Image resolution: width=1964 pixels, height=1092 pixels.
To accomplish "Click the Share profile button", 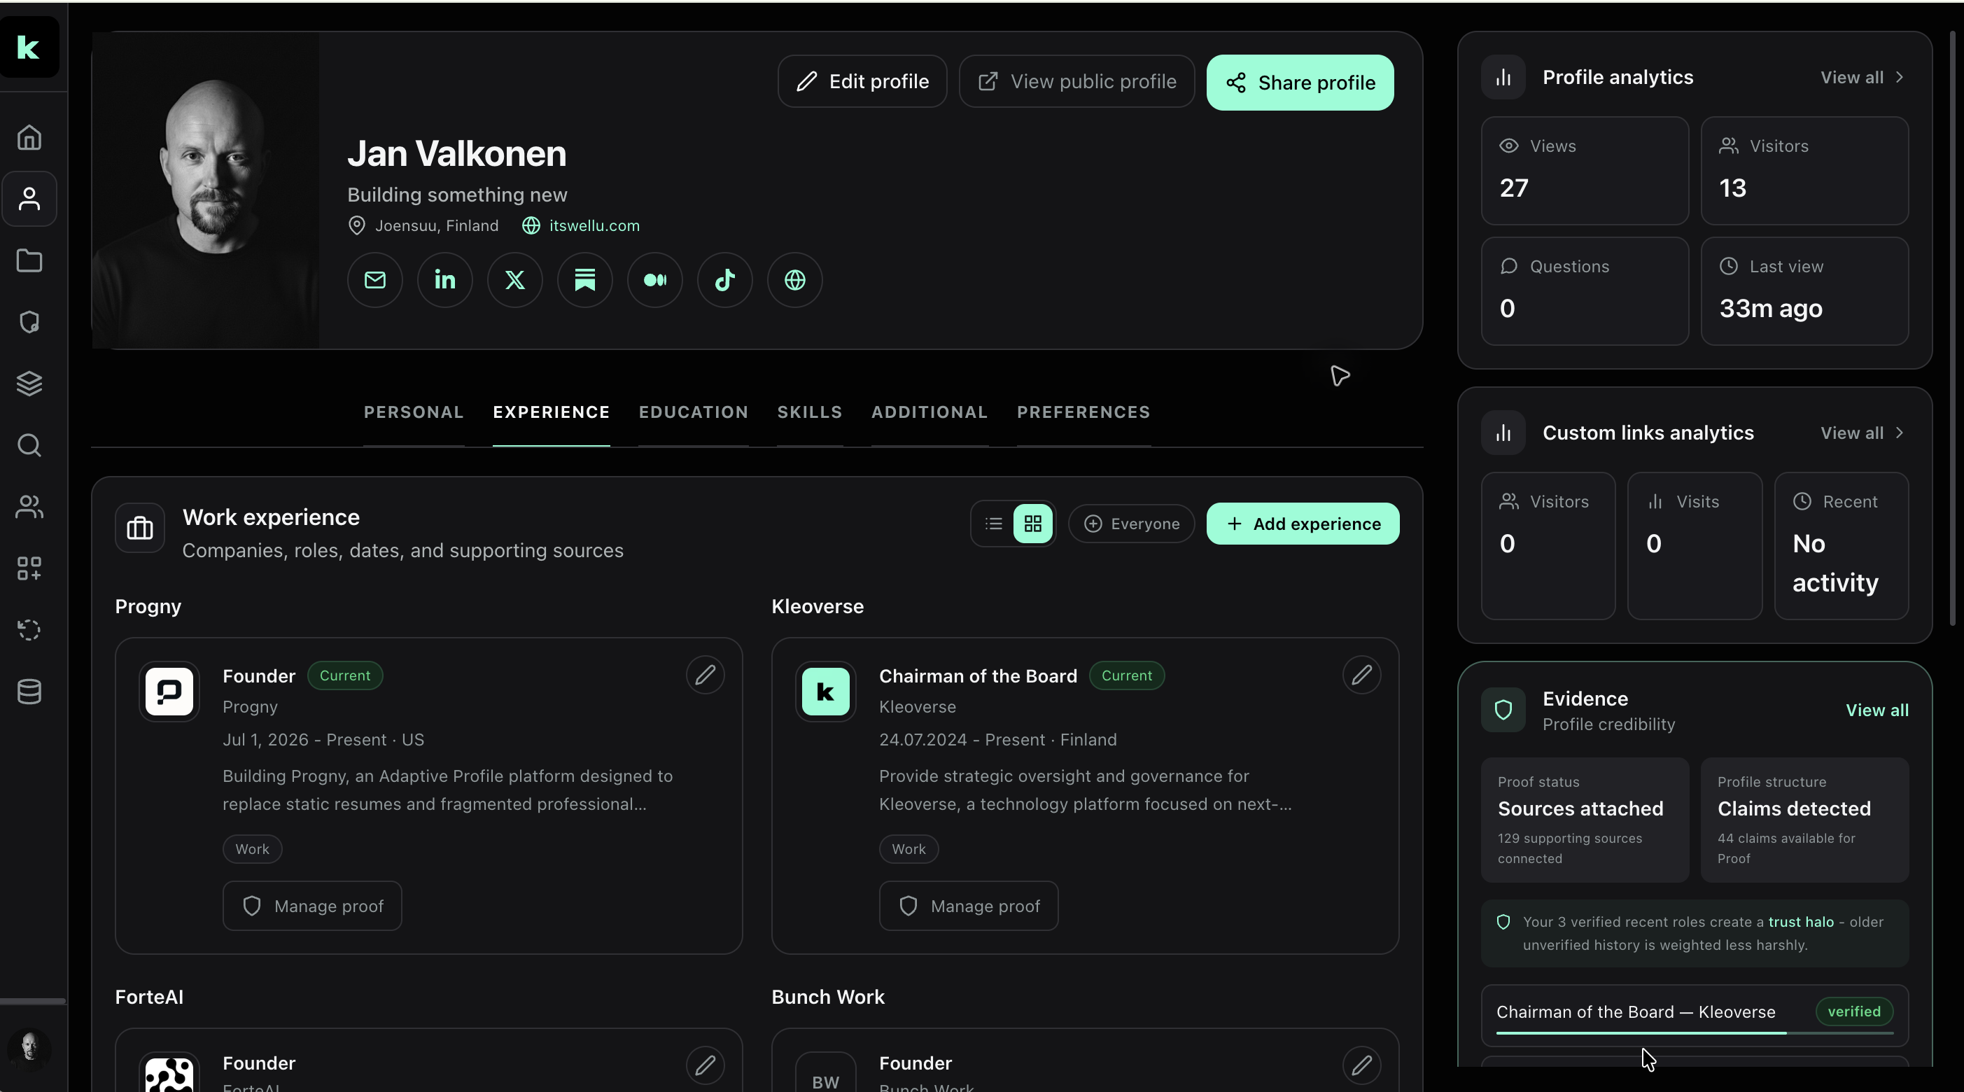I will coord(1300,83).
